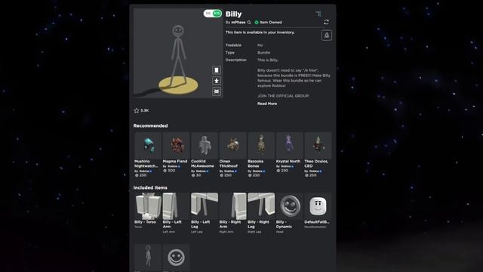The height and width of the screenshot is (272, 483).
Task: Click the 'Item Owned' status text
Action: tap(270, 22)
